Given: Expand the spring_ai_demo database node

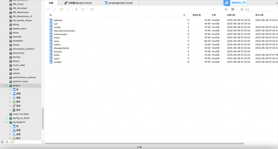Looking at the screenshot, I should [7, 118].
